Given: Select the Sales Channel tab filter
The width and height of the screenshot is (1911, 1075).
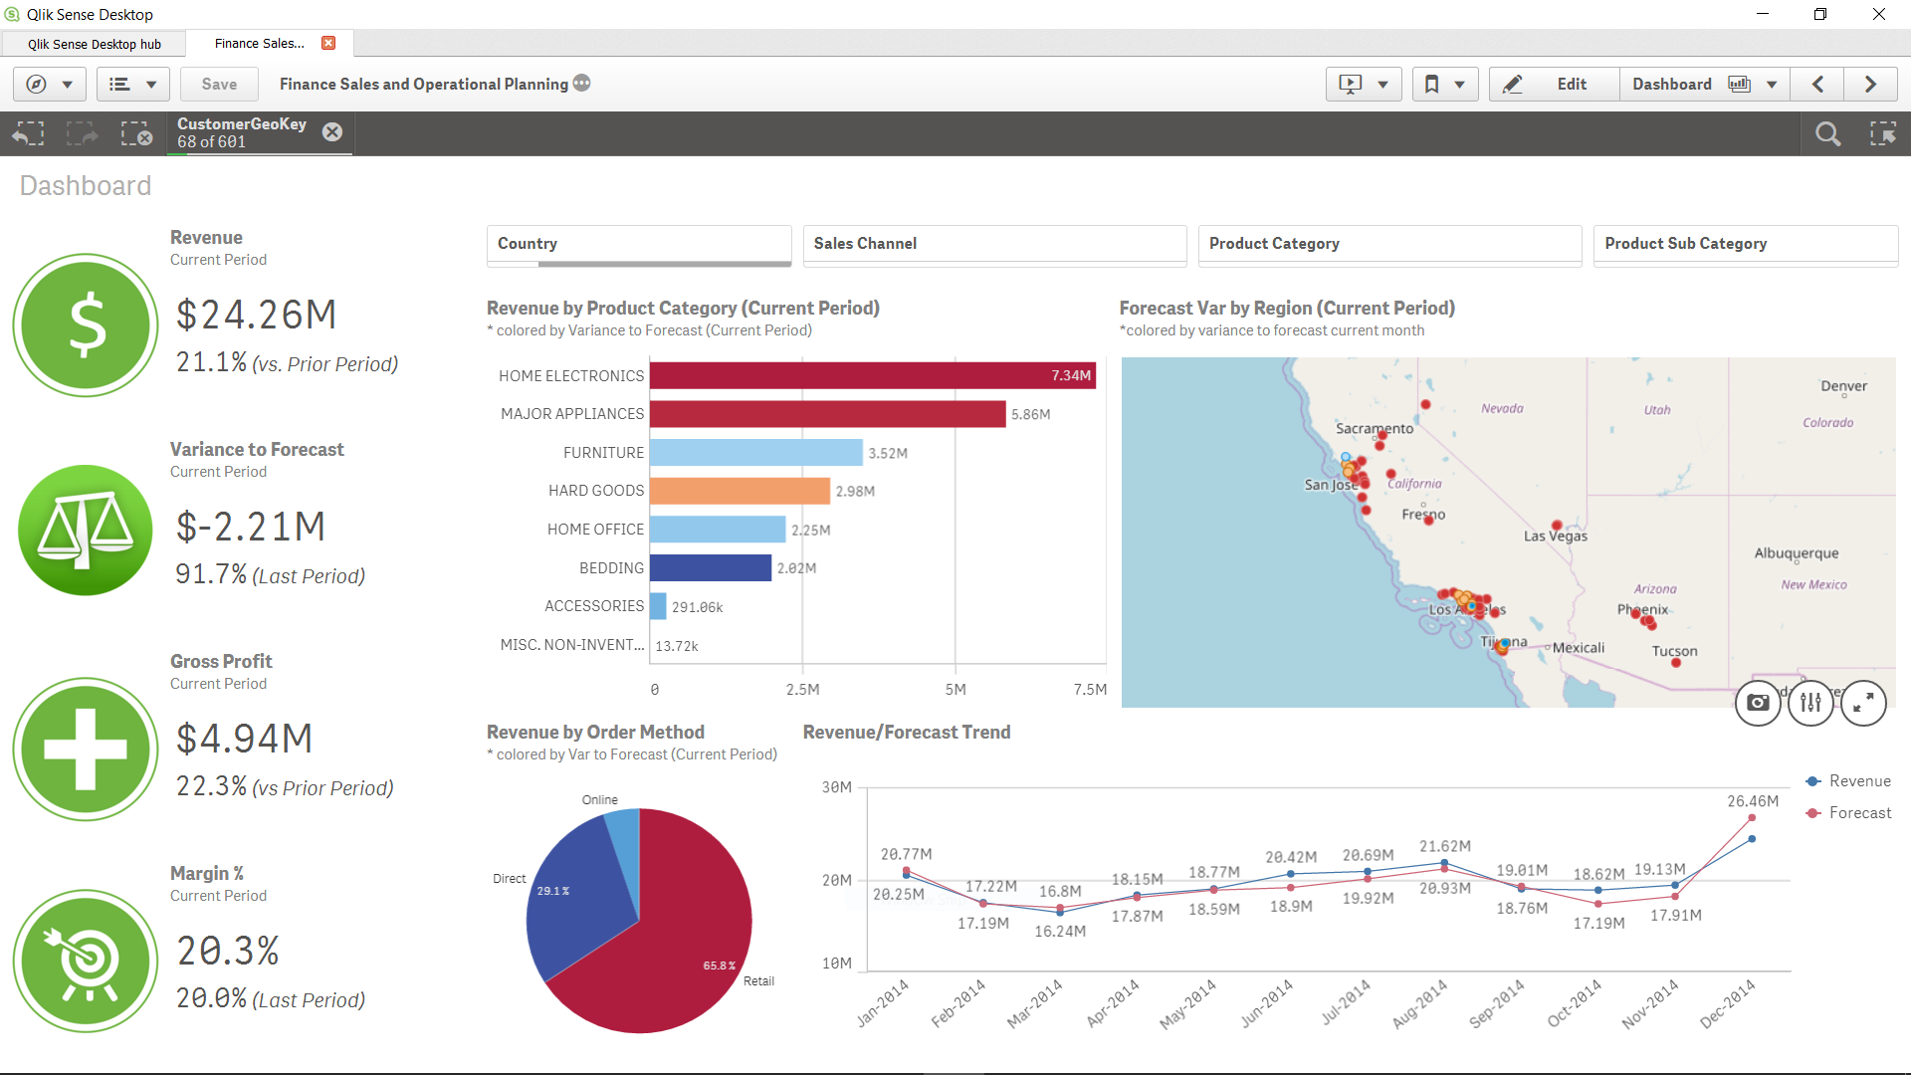Looking at the screenshot, I should pos(992,243).
